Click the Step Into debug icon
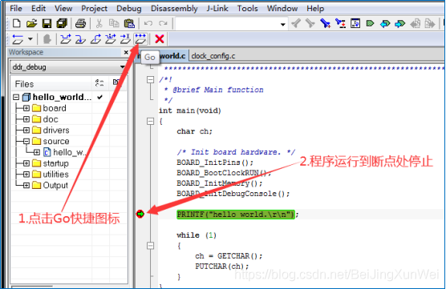 pyautogui.click(x=80, y=39)
